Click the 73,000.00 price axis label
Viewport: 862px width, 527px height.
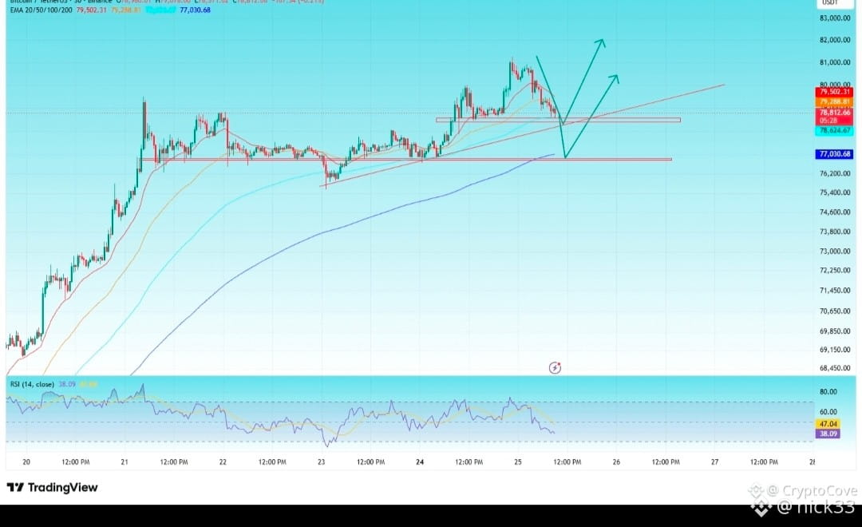(835, 252)
